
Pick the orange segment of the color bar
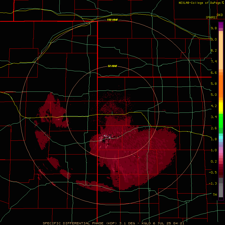tap(221, 86)
